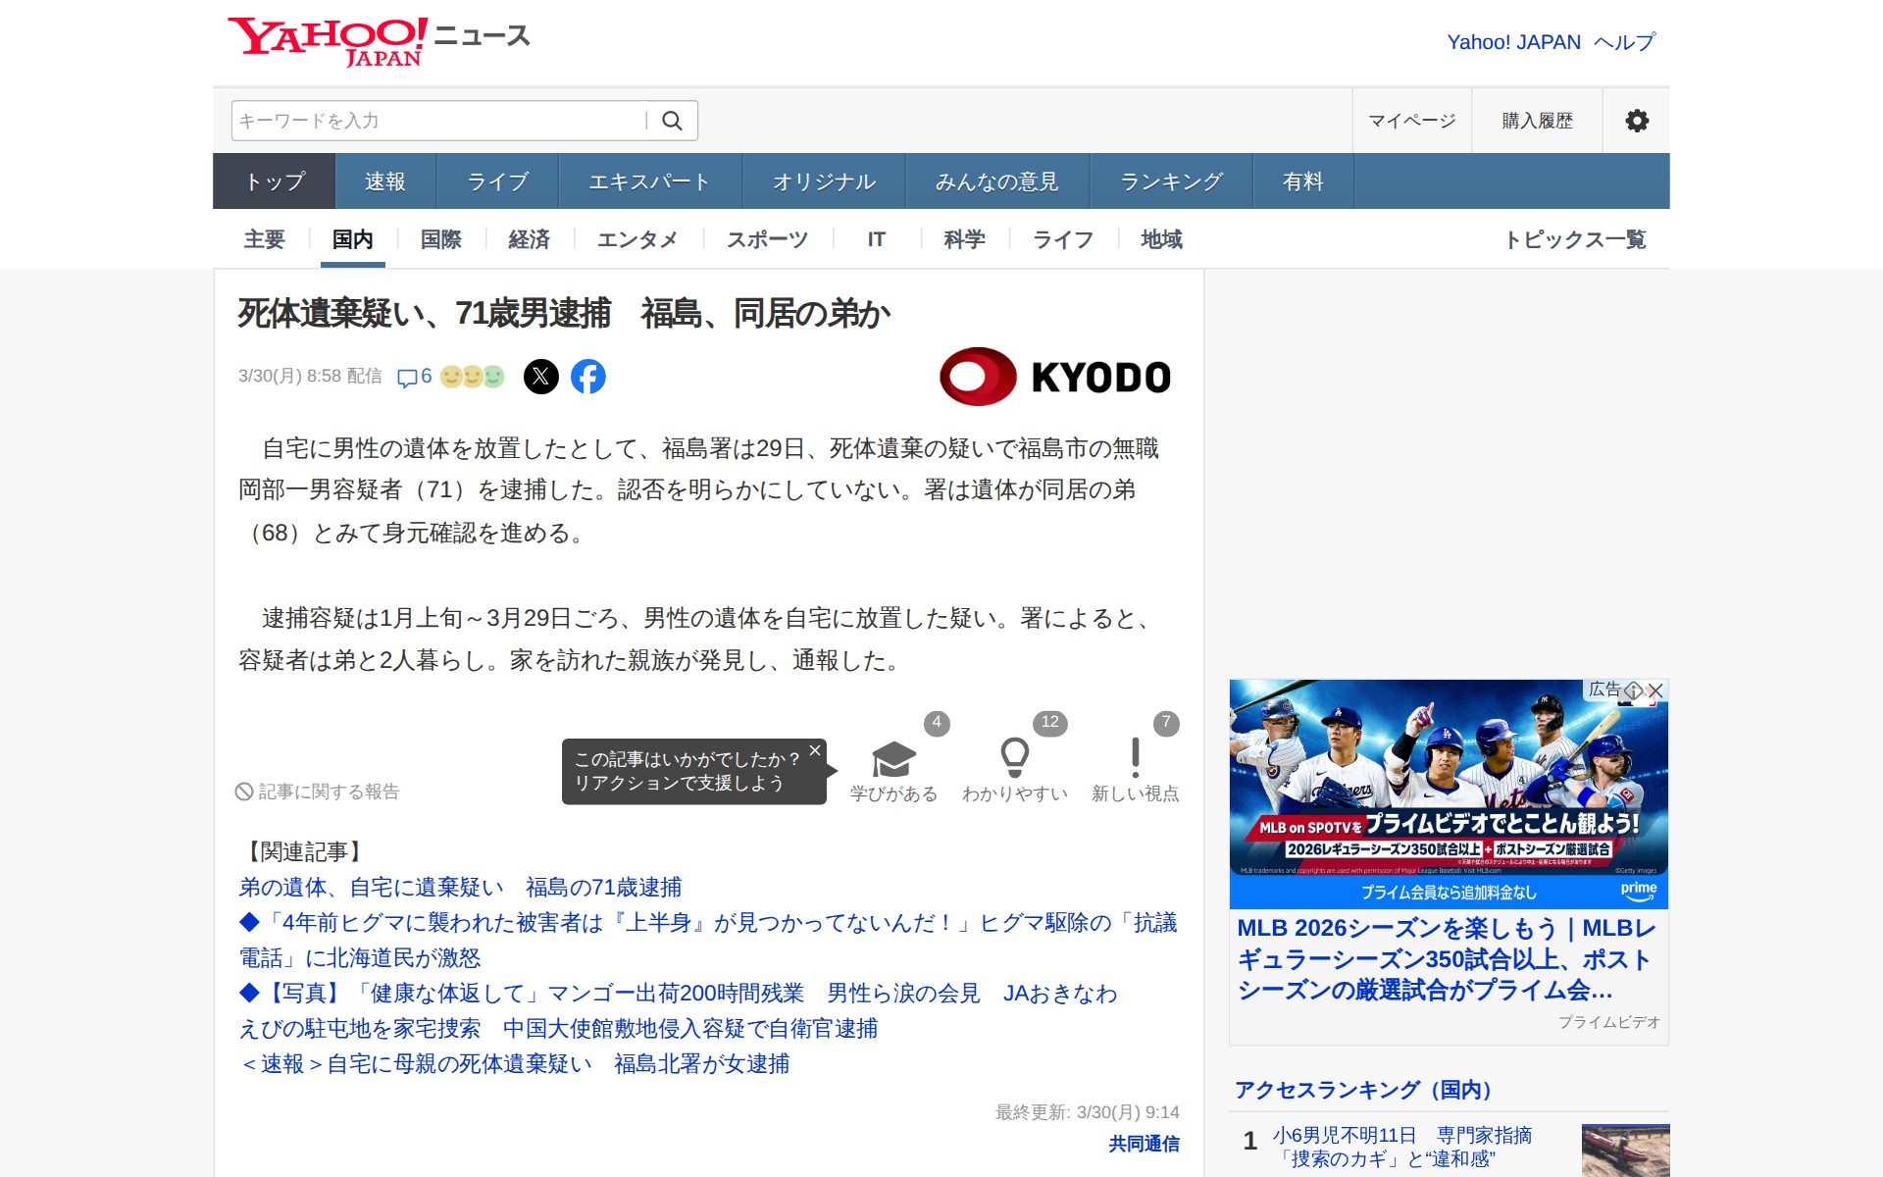This screenshot has width=1883, height=1177.
Task: Open settings gear icon
Action: point(1636,121)
